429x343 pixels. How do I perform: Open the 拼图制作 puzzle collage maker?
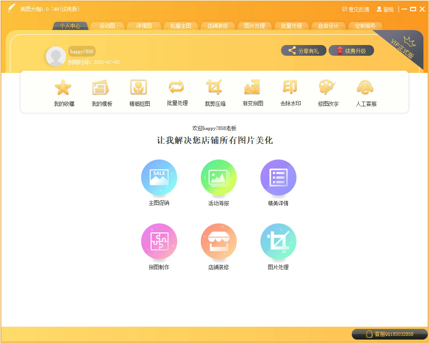159,241
